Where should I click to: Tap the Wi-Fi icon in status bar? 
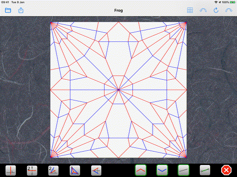pyautogui.click(x=216, y=2)
